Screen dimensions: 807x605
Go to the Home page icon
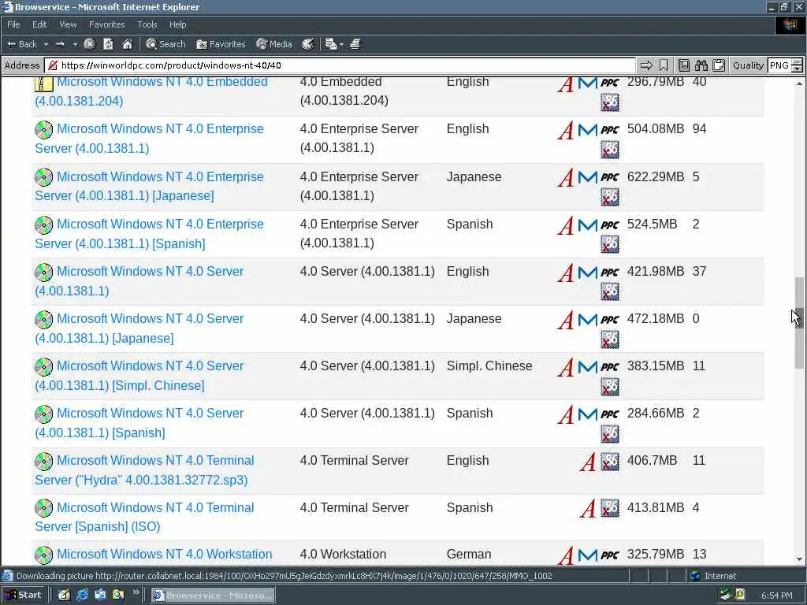click(127, 44)
